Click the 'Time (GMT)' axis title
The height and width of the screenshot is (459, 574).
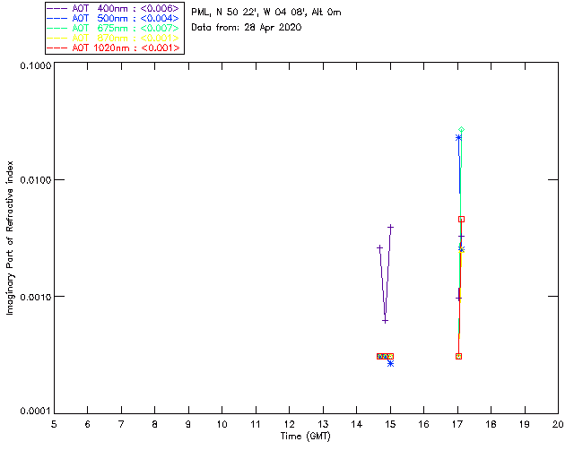pos(306,437)
